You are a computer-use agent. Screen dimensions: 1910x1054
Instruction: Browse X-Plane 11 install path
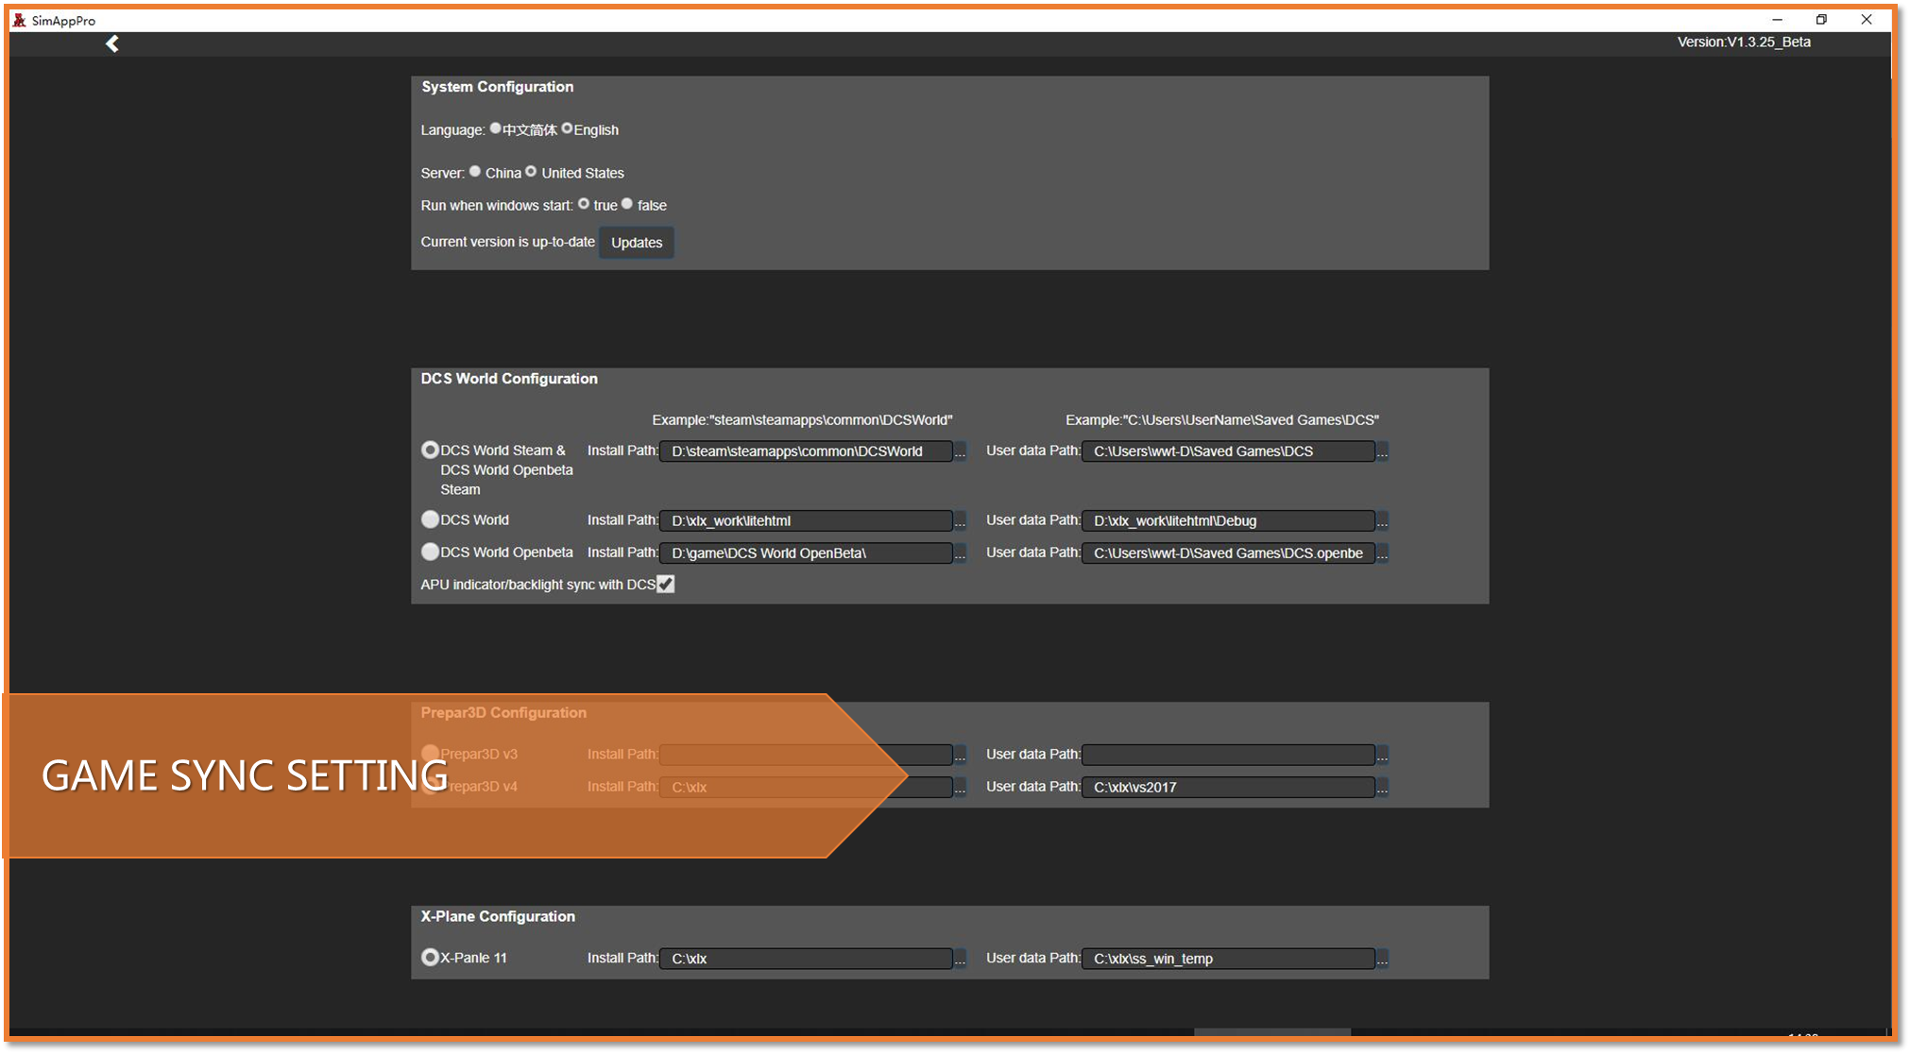(960, 959)
